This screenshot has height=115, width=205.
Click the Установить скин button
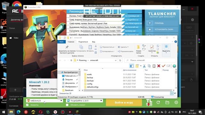pyautogui.click(x=162, y=29)
